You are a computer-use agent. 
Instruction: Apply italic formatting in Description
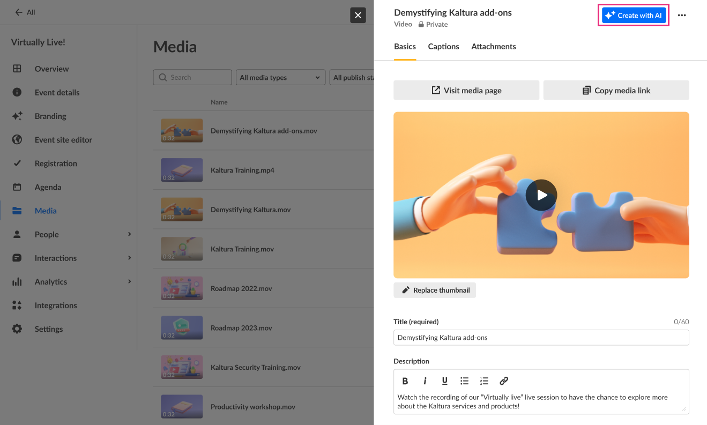tap(425, 381)
